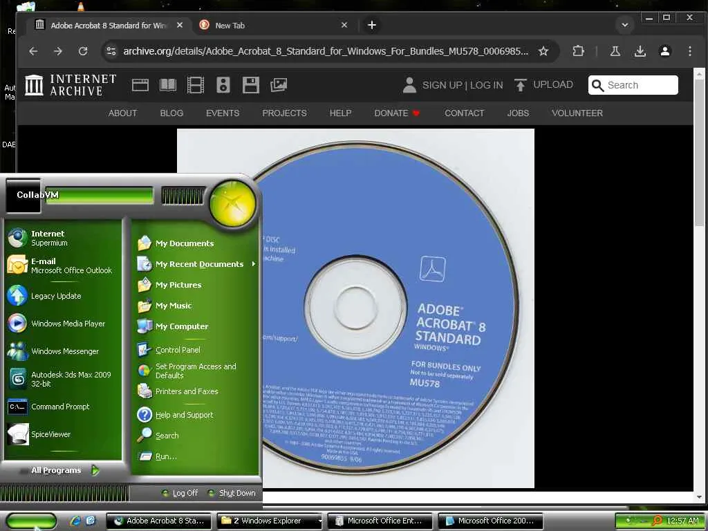Switch to 2 Windows Explorer taskbar group
Screen dimensions: 708x531
tap(270, 521)
